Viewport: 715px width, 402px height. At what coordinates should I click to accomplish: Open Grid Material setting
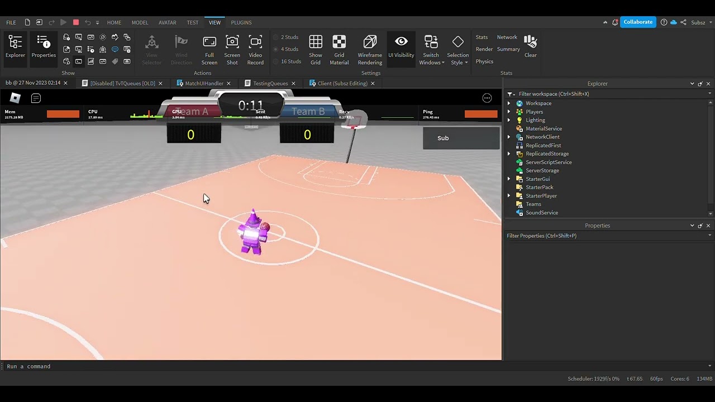click(x=339, y=50)
